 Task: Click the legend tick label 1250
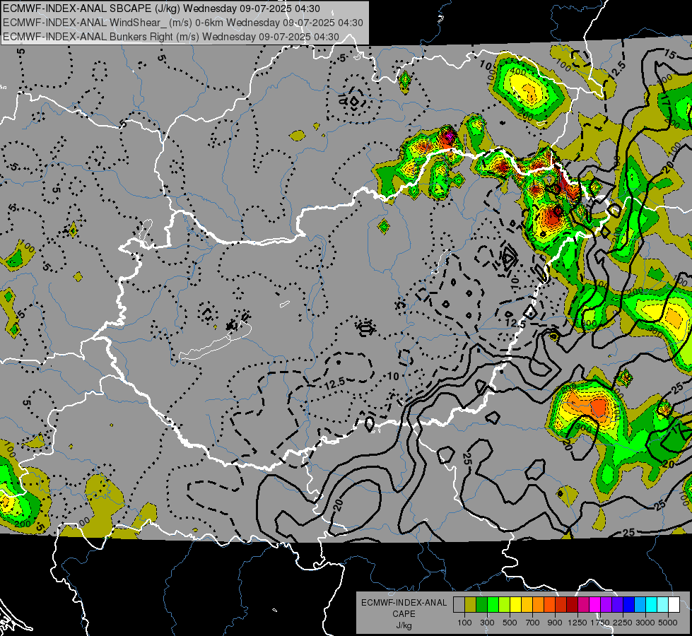[577, 623]
